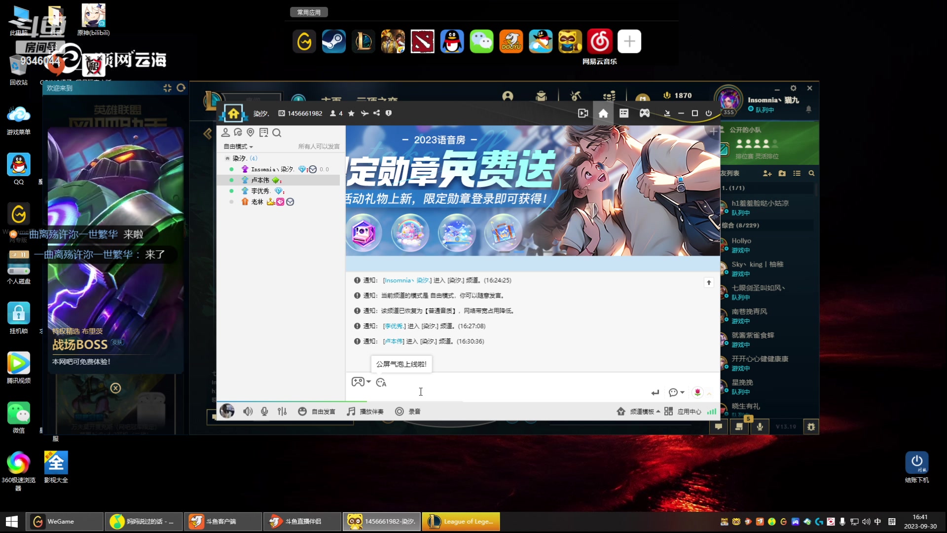Click my avatar in YY bottom bar
947x533 pixels.
(227, 411)
